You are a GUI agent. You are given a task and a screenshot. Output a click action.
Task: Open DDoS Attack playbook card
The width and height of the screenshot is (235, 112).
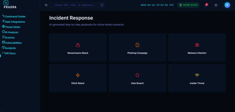(78, 78)
